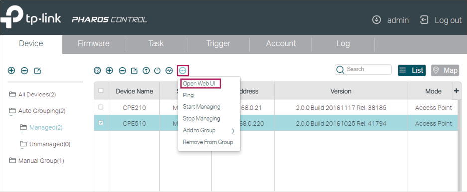Uncheck the CPE510 row checkbox
Viewport: 467px width, 192px height.
tap(101, 123)
